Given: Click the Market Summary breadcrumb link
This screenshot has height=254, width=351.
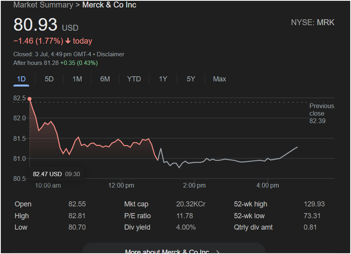Looking at the screenshot, I should [x=43, y=5].
